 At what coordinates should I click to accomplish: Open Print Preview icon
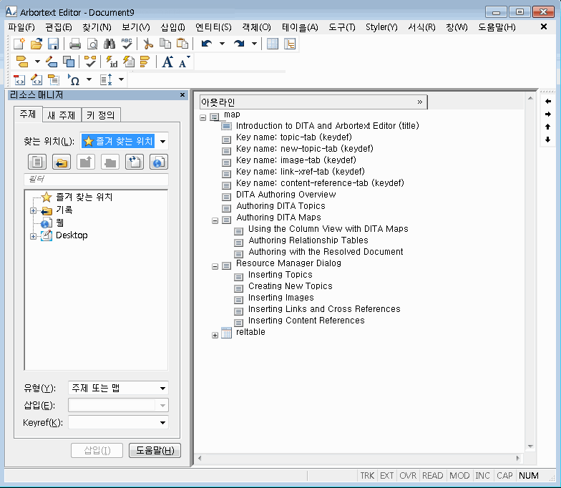coord(92,44)
